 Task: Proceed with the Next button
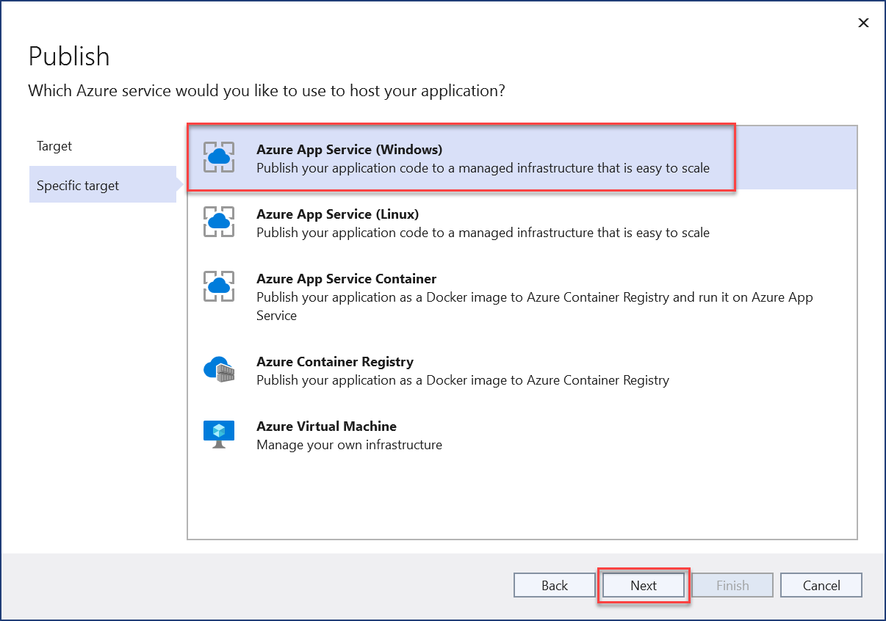pos(644,585)
